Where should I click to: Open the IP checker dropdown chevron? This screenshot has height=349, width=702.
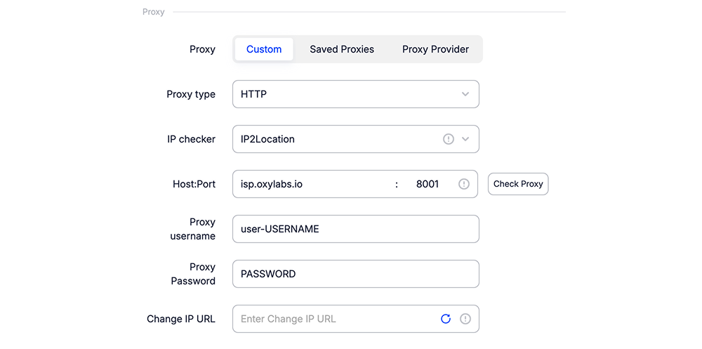point(465,139)
